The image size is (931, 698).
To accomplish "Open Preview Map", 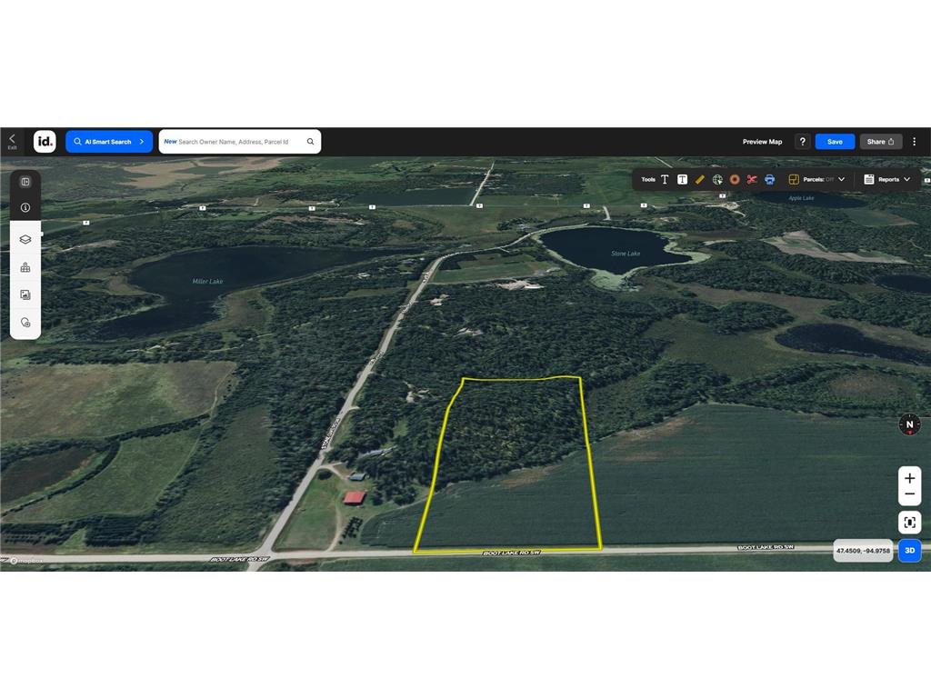I will coord(762,142).
